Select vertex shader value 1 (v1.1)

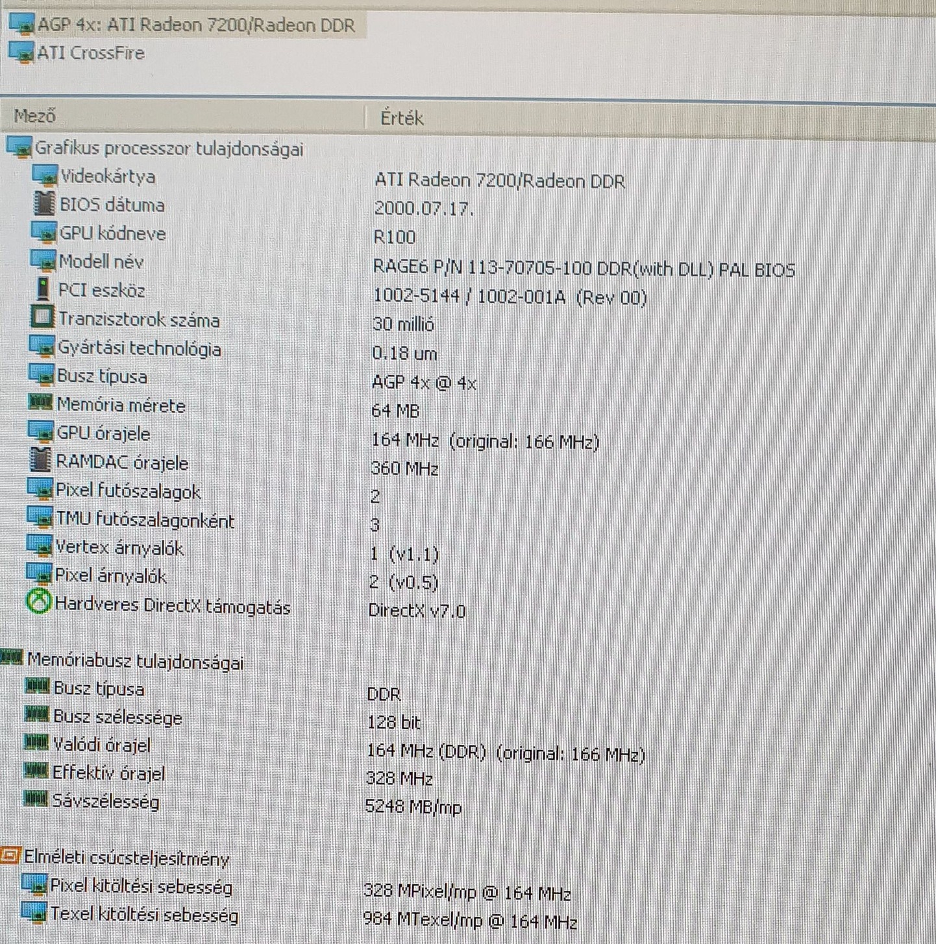coord(404,554)
